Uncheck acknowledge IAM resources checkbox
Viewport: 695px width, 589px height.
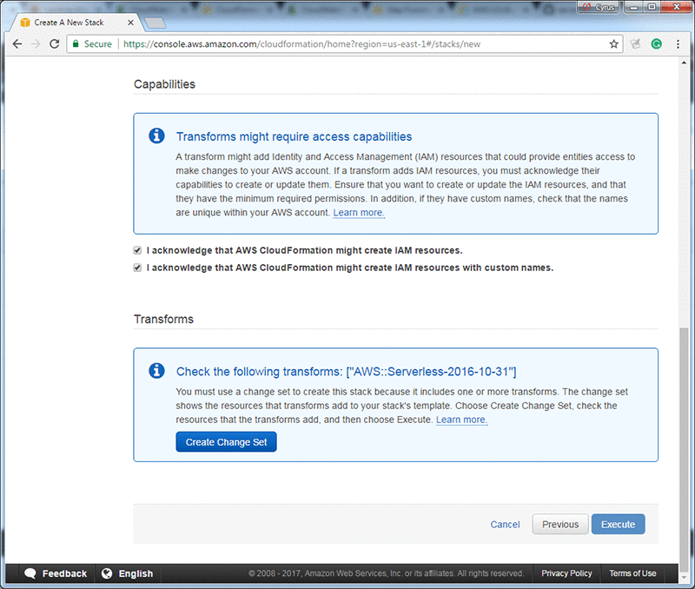tap(137, 250)
